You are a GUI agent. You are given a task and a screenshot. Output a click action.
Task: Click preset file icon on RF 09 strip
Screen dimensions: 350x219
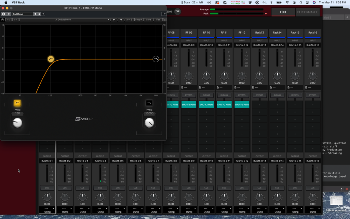point(183,88)
